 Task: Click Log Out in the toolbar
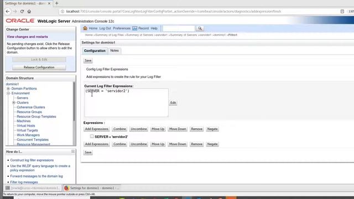click(x=105, y=28)
